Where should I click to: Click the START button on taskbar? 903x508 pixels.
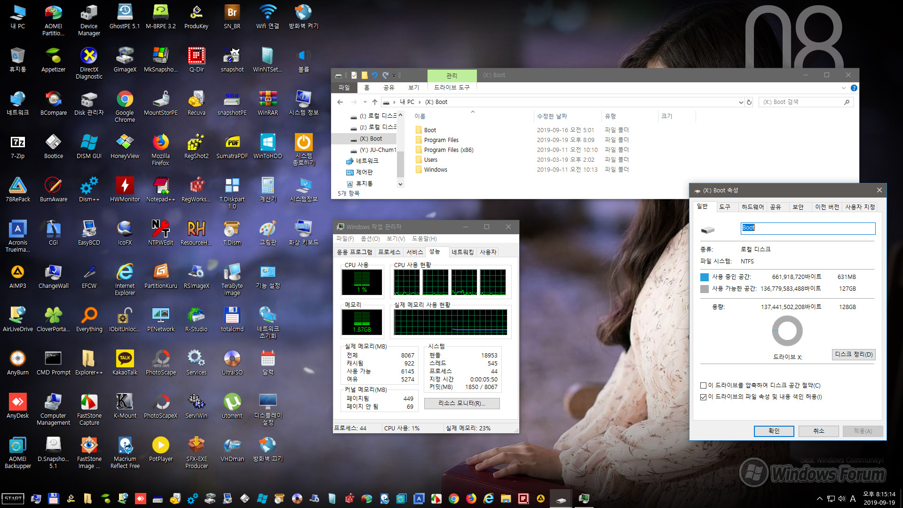click(x=13, y=499)
